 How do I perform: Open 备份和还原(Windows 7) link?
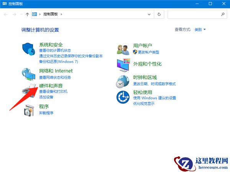[59, 61]
